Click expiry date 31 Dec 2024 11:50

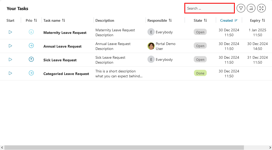(257, 60)
